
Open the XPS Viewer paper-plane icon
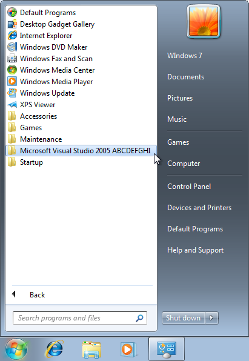pos(12,105)
